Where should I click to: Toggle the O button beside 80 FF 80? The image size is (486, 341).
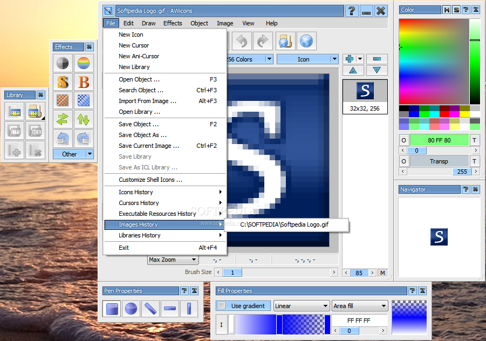coord(403,140)
